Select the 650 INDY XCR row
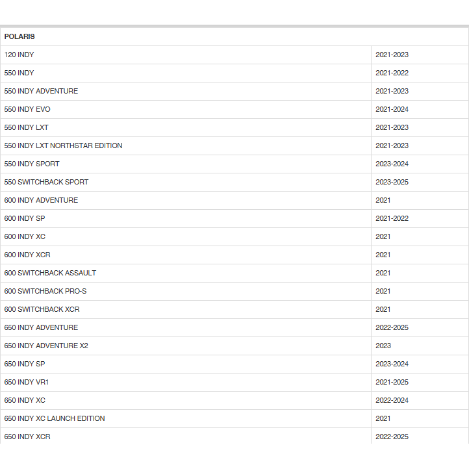This screenshot has height=469, width=469. pos(234,436)
